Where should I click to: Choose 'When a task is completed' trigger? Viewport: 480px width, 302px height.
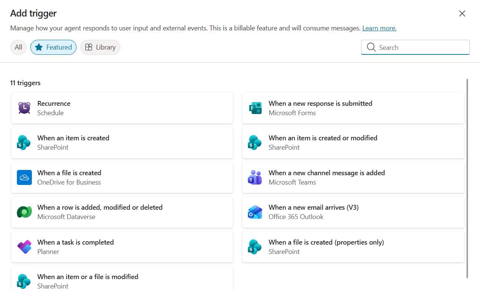pyautogui.click(x=76, y=242)
